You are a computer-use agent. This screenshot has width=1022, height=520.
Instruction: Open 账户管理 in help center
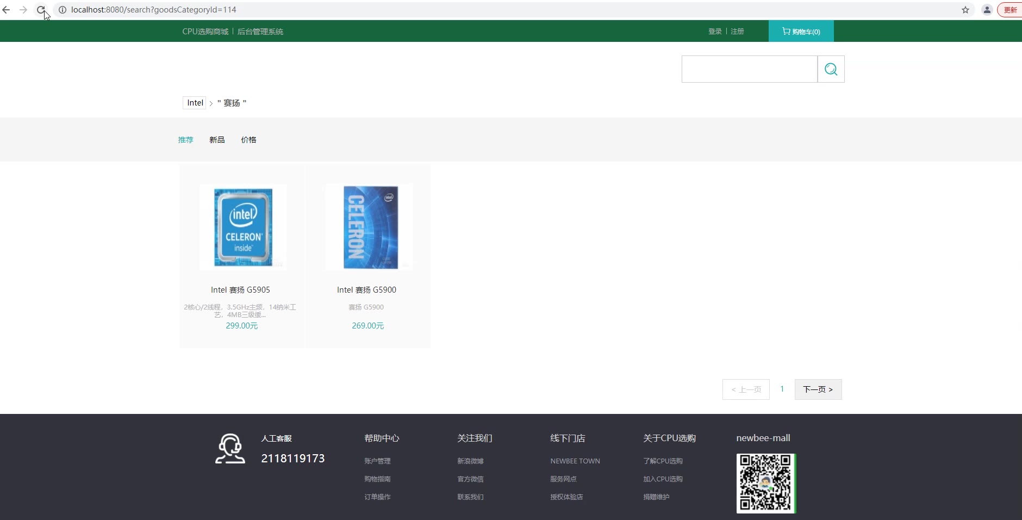(x=377, y=461)
